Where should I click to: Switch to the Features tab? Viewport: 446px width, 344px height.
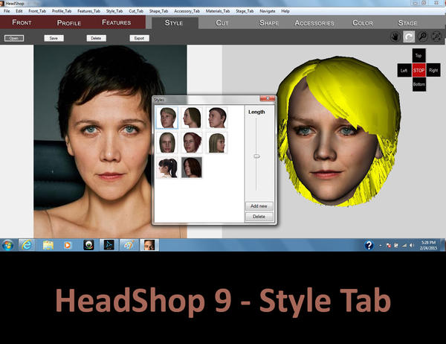pos(117,22)
